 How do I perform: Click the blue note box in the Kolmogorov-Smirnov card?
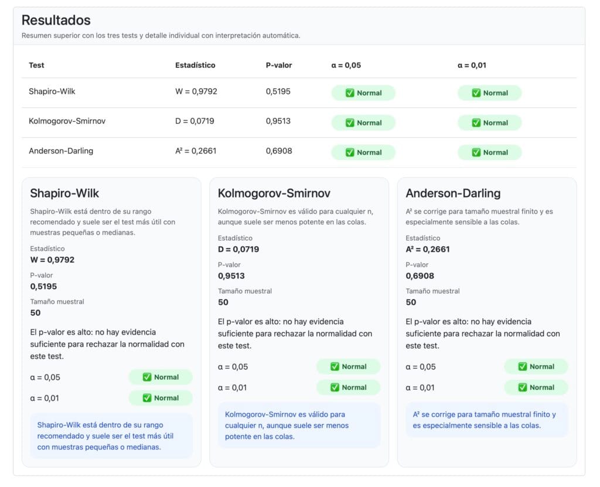point(299,425)
